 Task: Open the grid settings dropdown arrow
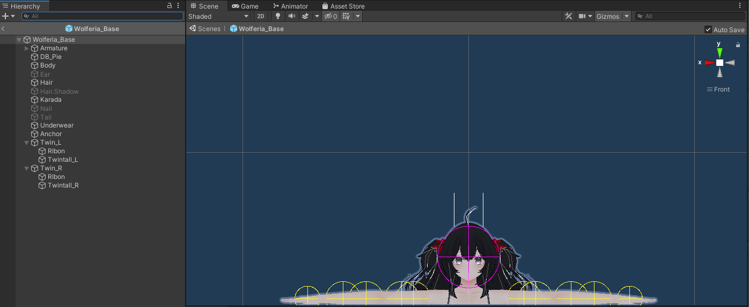pyautogui.click(x=358, y=16)
